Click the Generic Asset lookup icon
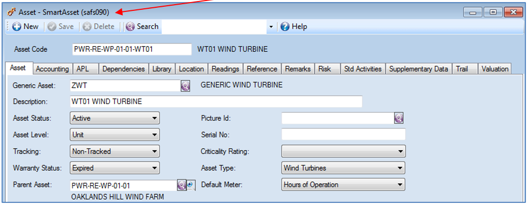 [185, 86]
